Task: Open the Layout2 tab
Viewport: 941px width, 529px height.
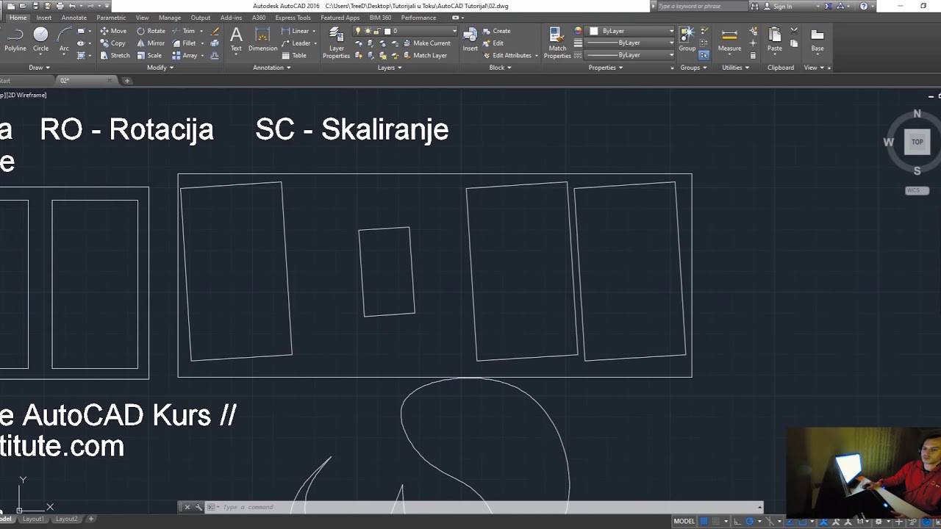Action: point(66,519)
